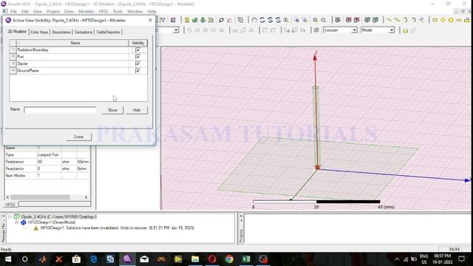This screenshot has height=266, width=473.
Task: Click the Name input field in dialog
Action: pos(60,110)
